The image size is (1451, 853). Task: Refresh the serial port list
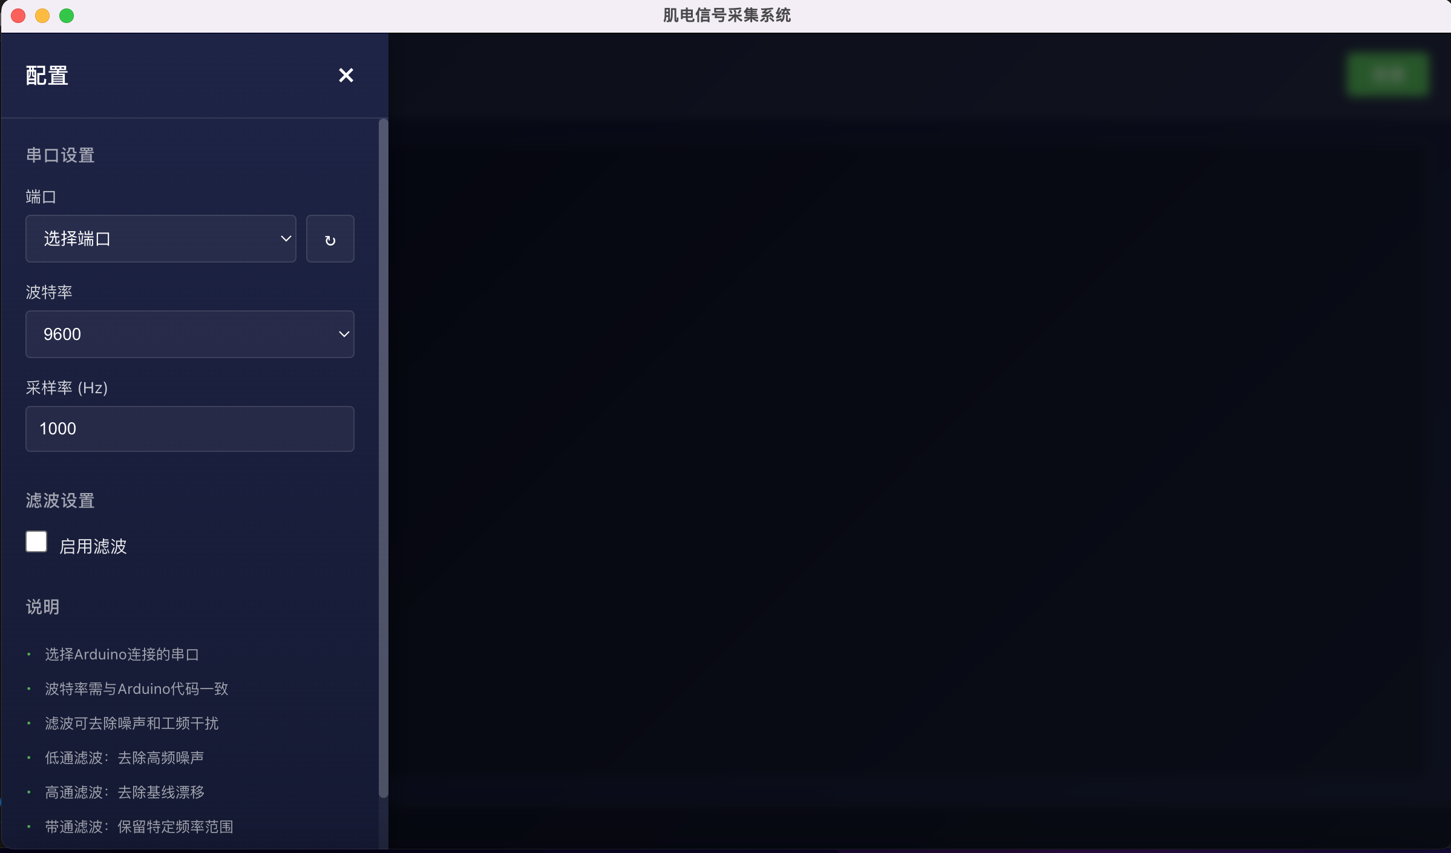pos(330,239)
